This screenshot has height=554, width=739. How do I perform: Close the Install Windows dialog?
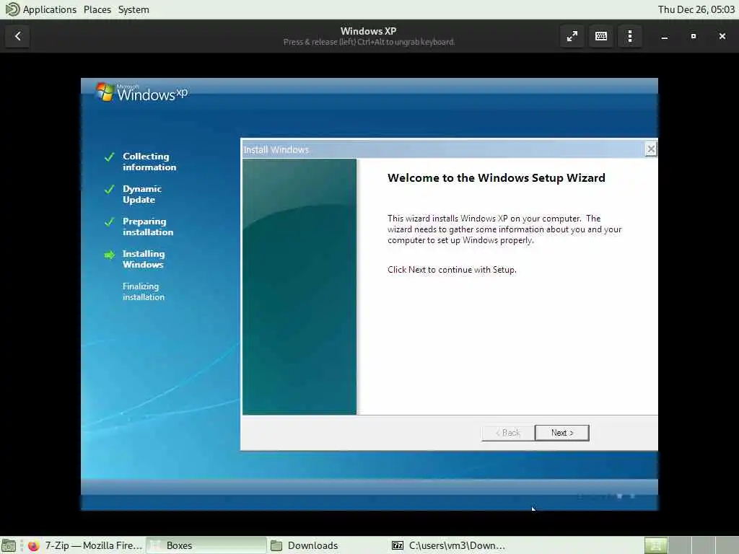click(650, 149)
